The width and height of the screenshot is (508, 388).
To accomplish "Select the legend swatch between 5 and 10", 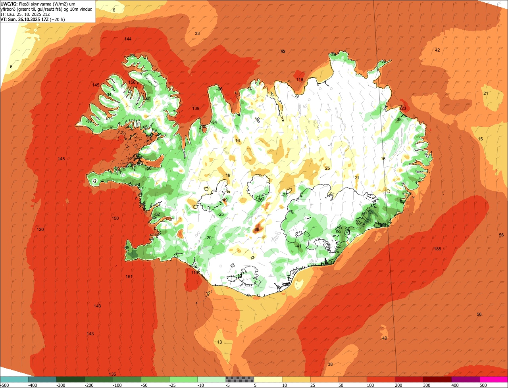I will [x=268, y=379].
